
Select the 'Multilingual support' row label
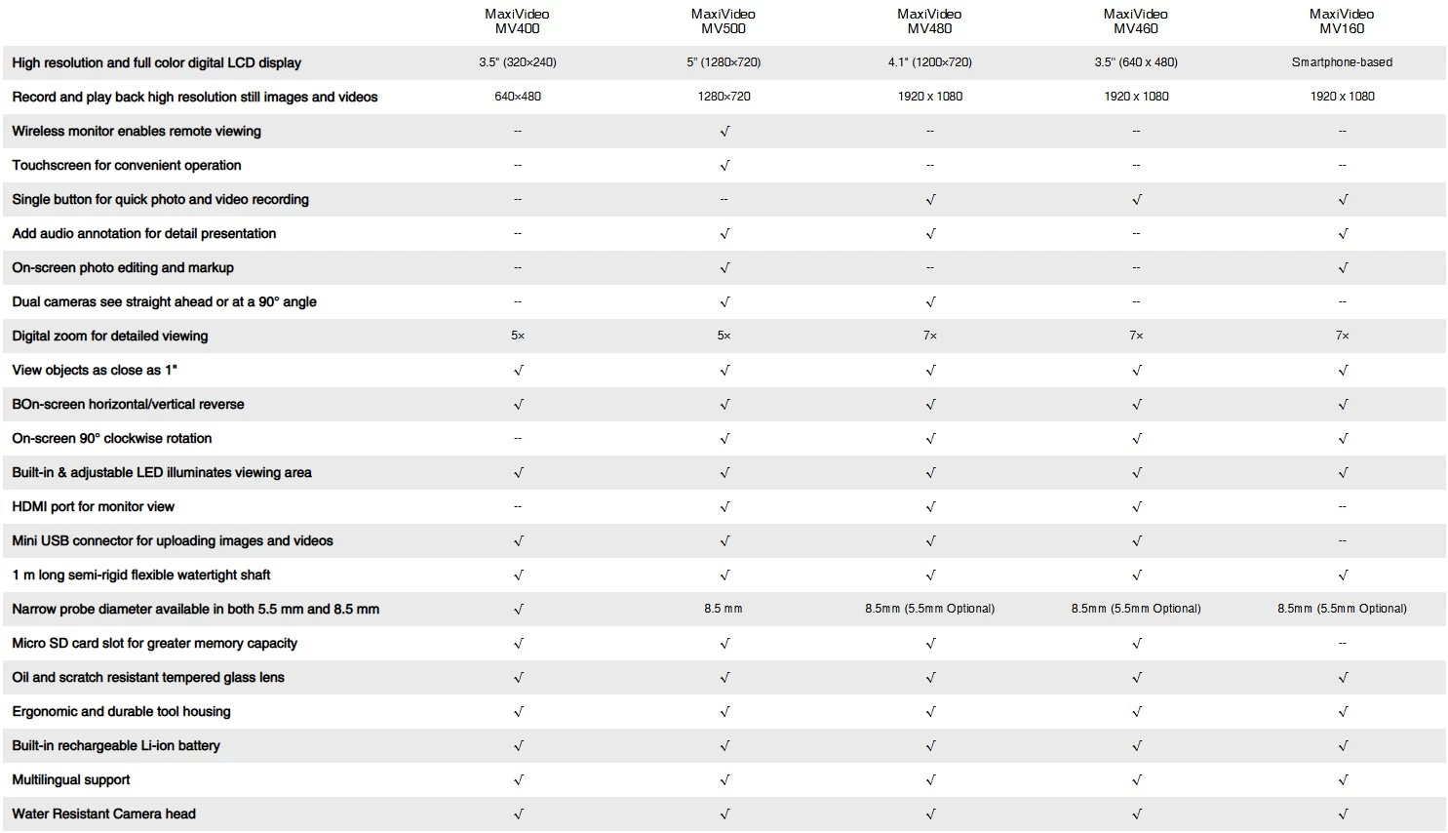click(71, 779)
